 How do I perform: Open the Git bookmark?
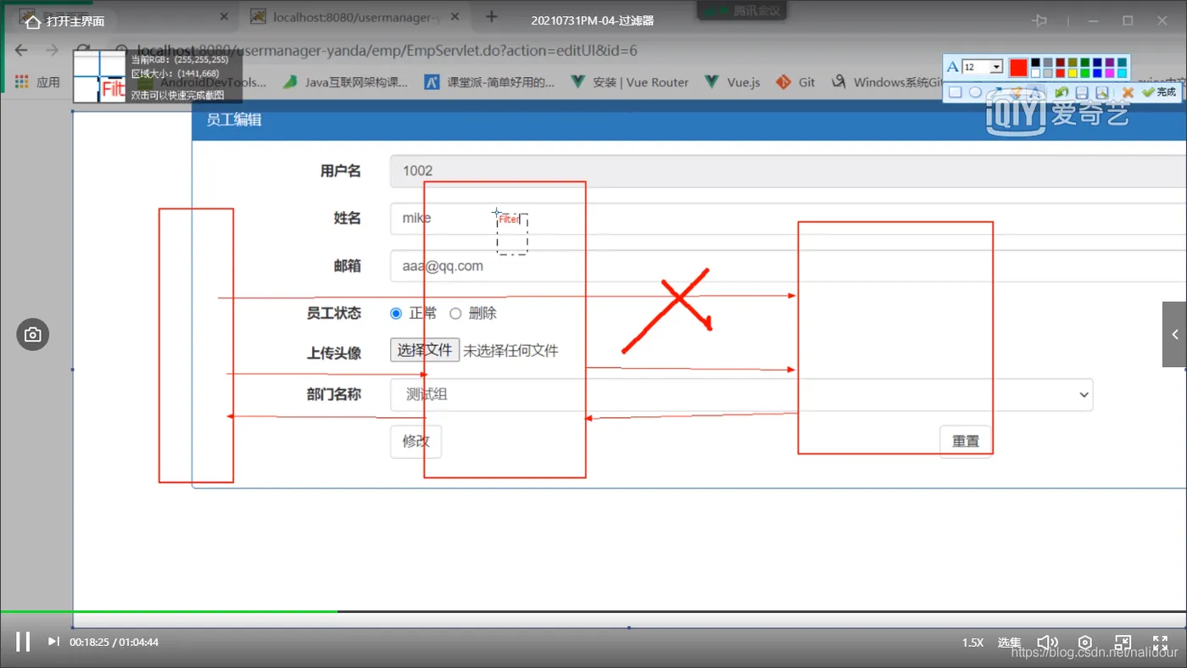(x=796, y=82)
